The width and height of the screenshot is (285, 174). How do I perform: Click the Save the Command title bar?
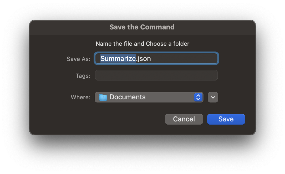click(x=142, y=27)
